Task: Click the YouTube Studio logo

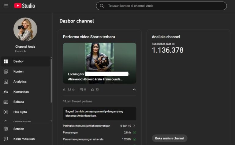Action: (24, 6)
